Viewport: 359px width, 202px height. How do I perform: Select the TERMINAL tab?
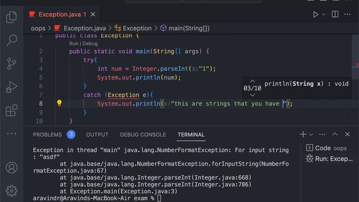[x=191, y=135]
